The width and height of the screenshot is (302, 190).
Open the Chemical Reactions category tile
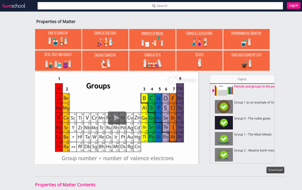(x=105, y=39)
